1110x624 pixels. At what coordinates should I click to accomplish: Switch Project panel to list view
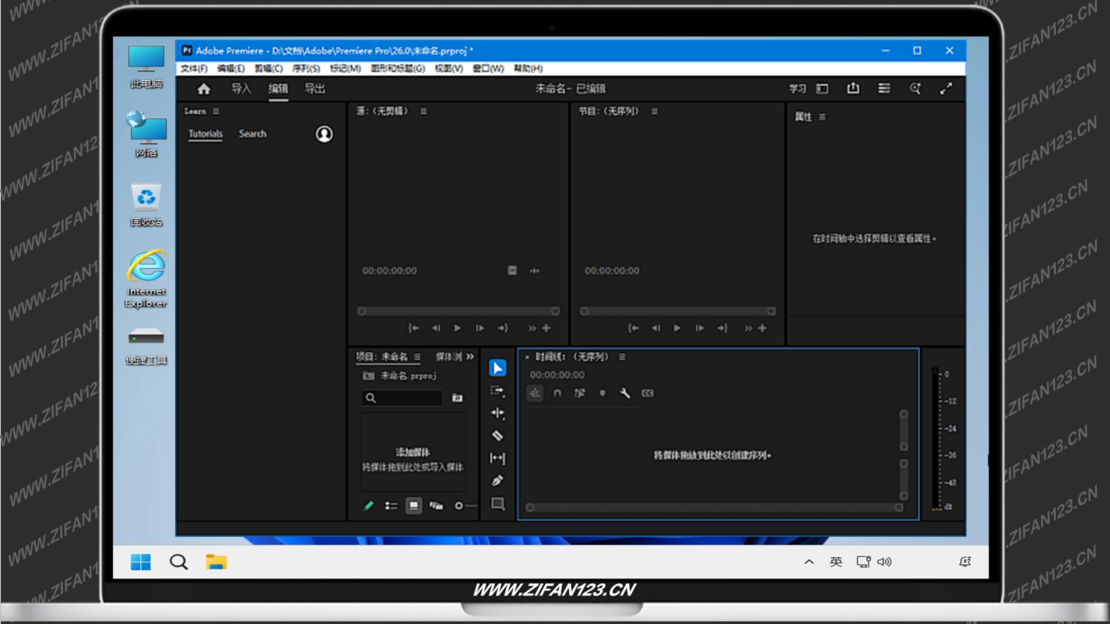[391, 506]
